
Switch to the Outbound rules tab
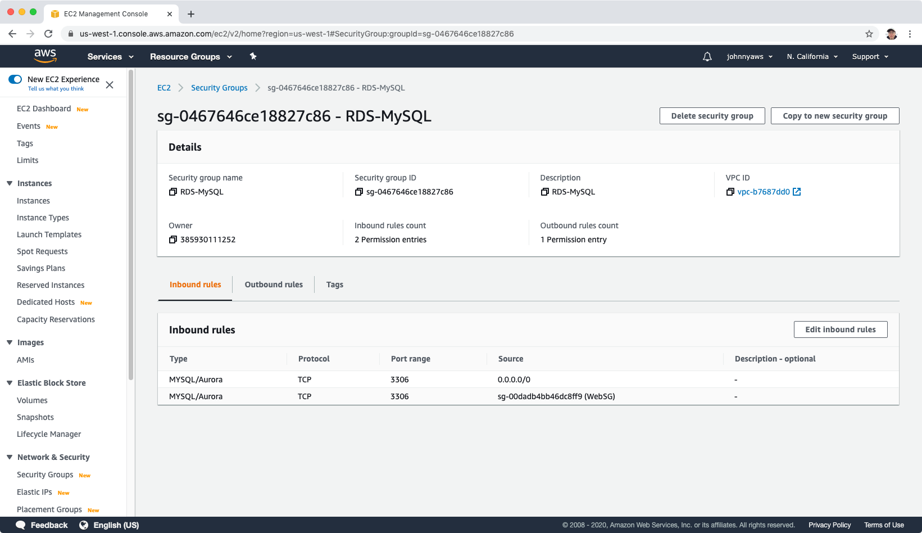click(x=274, y=284)
